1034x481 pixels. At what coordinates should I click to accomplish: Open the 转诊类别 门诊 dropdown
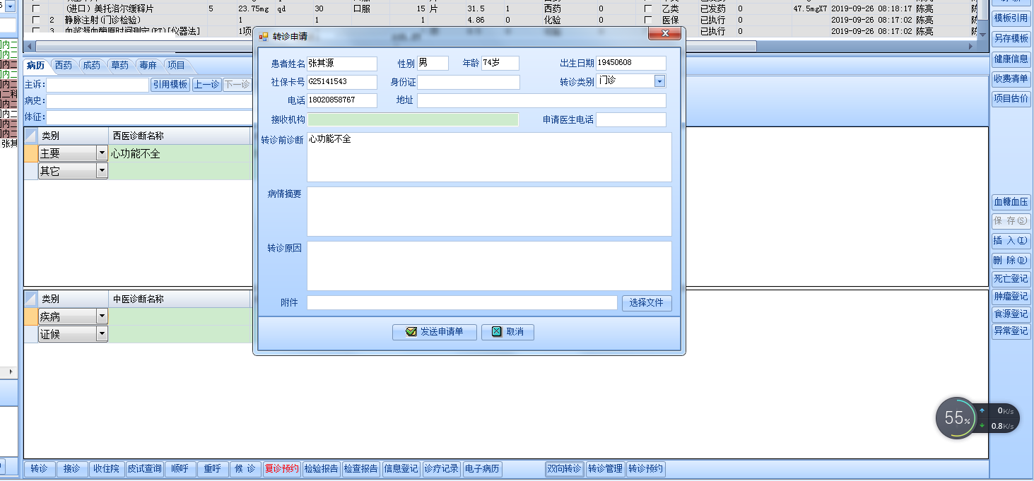659,81
